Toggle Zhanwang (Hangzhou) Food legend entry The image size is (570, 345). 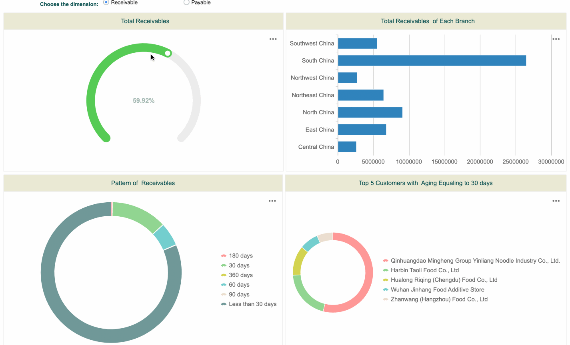[435, 299]
